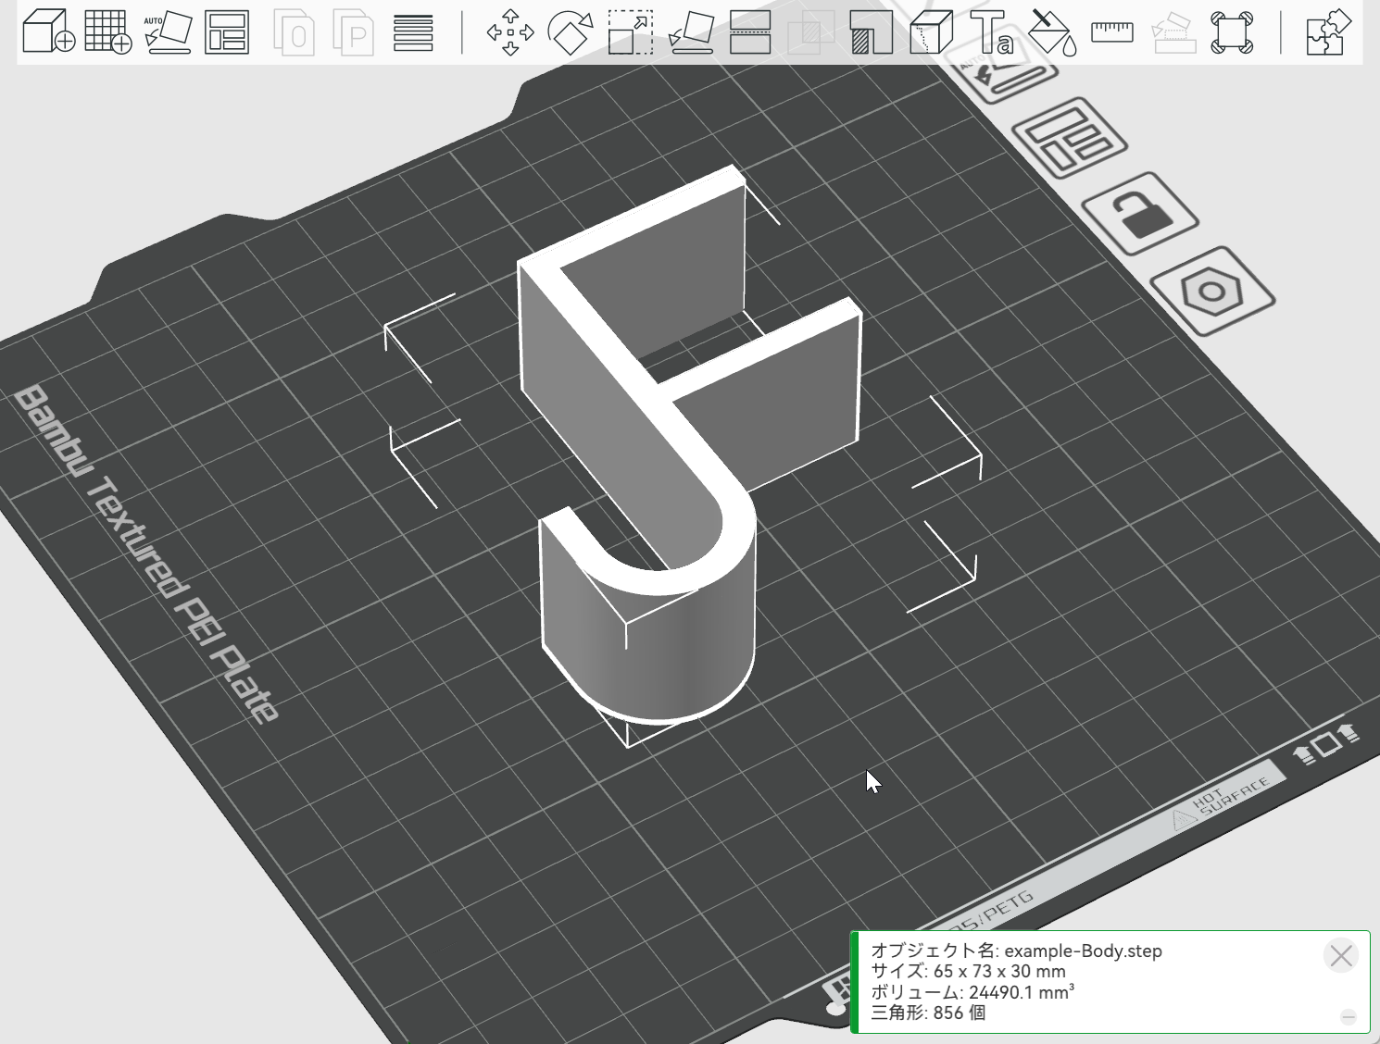Image resolution: width=1380 pixels, height=1044 pixels.
Task: Open the Cut tool
Action: pos(750,32)
